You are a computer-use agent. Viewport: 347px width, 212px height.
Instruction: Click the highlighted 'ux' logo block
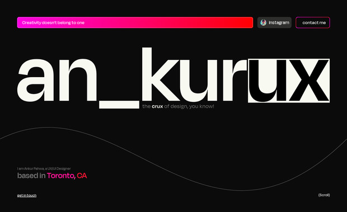(289, 81)
